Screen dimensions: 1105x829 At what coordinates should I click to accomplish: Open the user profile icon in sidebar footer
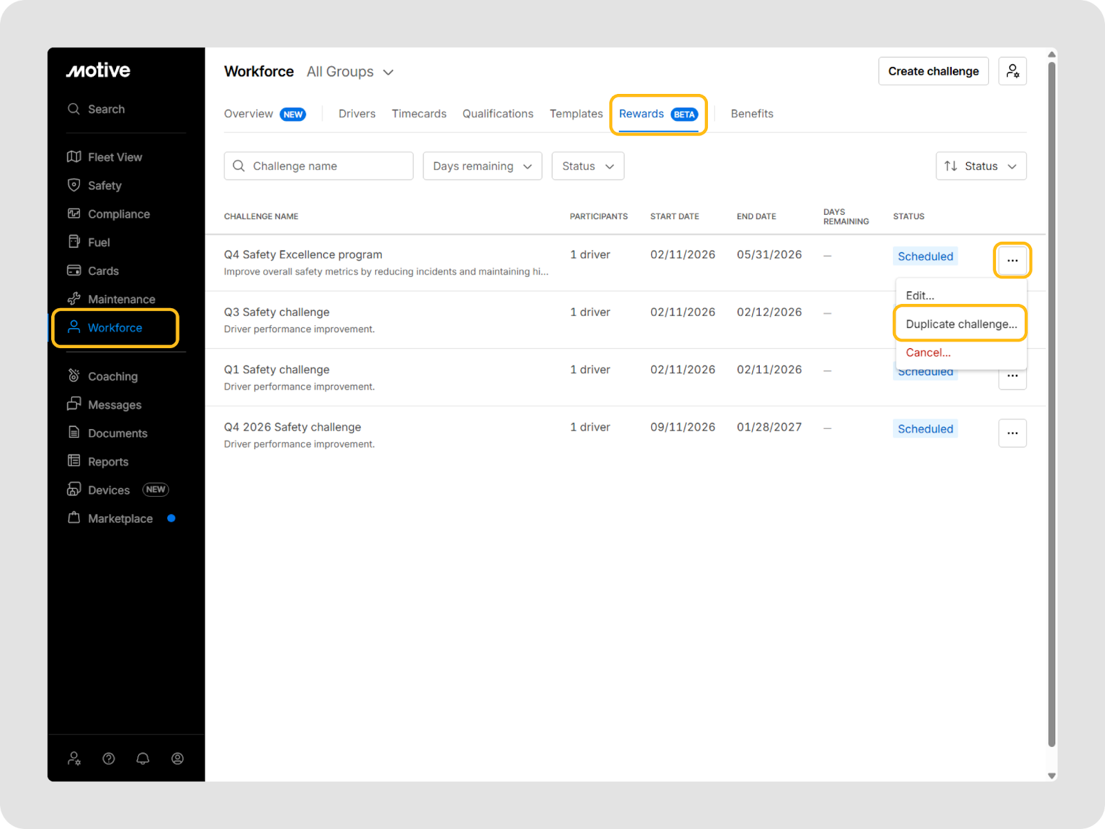(x=177, y=759)
